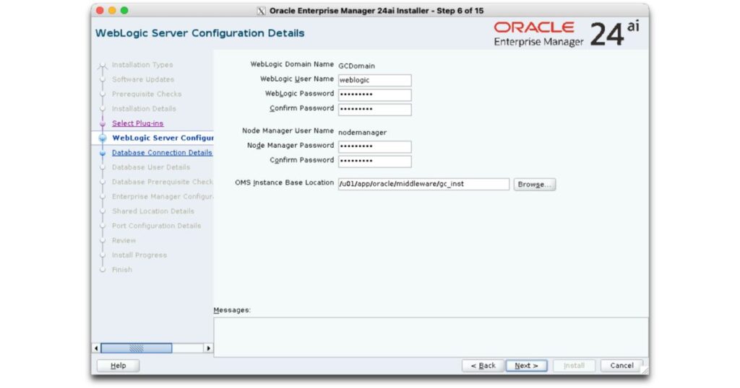Image resolution: width=740 pixels, height=388 pixels.
Task: Edit the OMS Instance Base Location path
Action: pyautogui.click(x=423, y=184)
